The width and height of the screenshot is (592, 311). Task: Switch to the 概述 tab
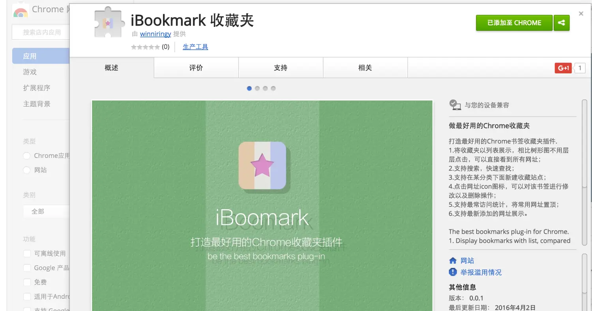(112, 68)
